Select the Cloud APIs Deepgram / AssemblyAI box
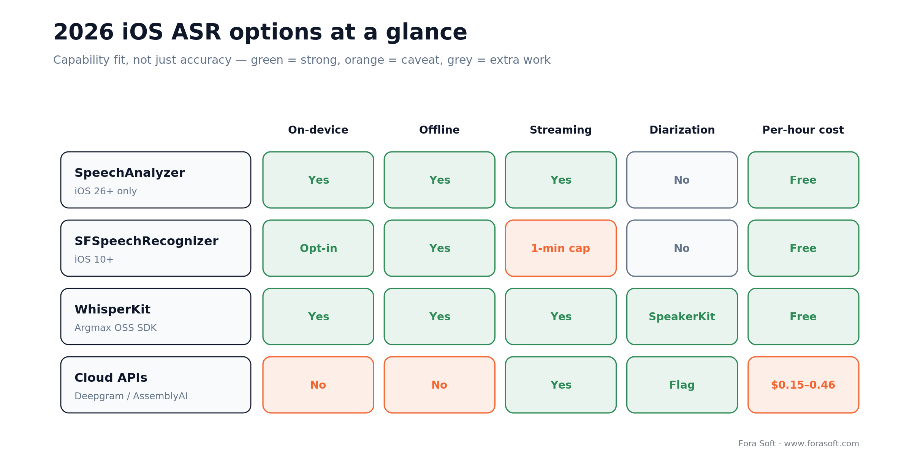The image size is (912, 463). [156, 385]
